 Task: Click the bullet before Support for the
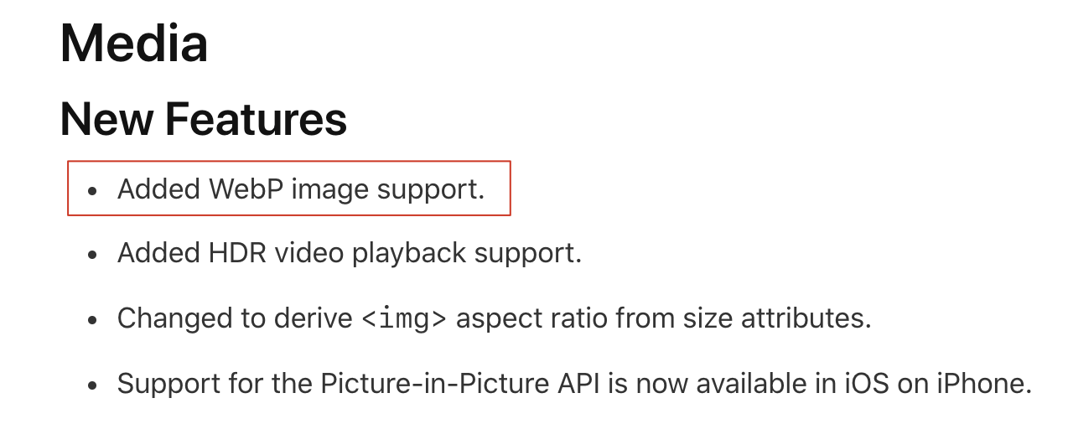coord(93,385)
